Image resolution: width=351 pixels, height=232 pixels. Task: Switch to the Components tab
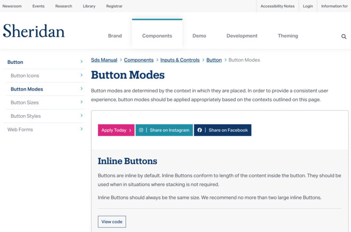157,36
